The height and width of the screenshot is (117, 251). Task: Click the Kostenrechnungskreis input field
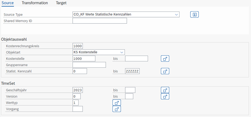[78, 46]
